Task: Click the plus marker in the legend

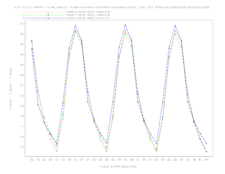Action: (48, 12)
